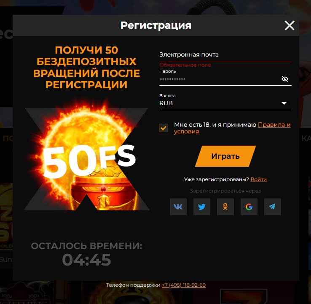Click the Регистрация dialog title

click(156, 25)
